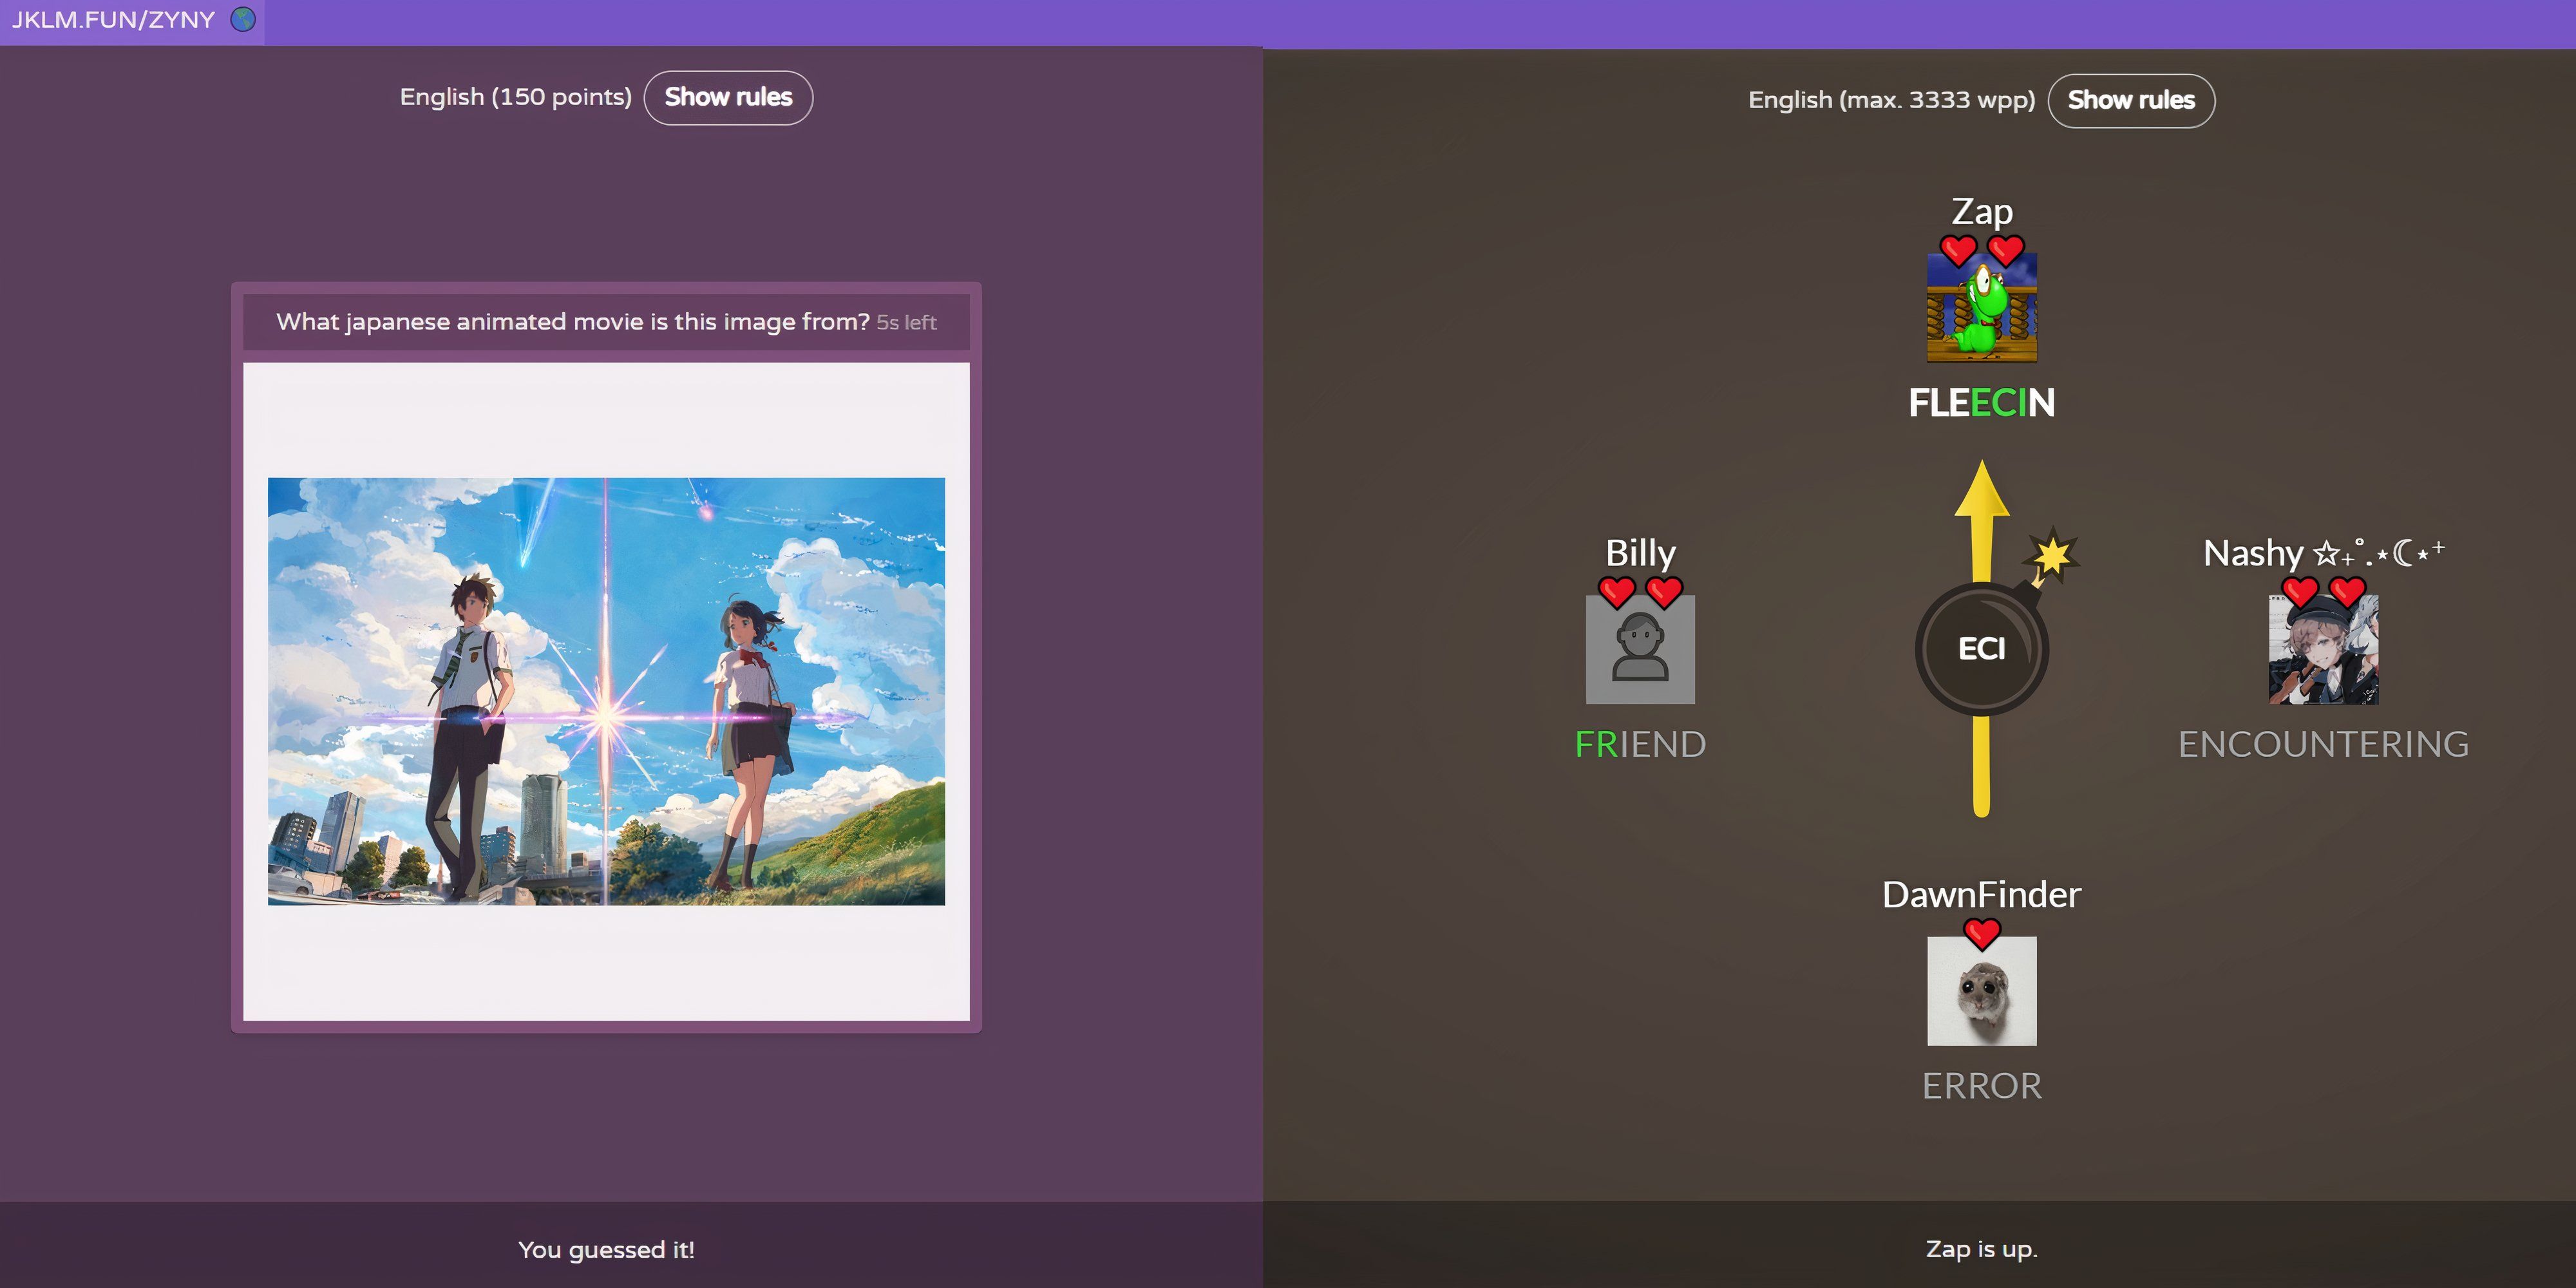Click the player name Zap
Image resolution: width=2576 pixels, height=1288 pixels.
[1982, 212]
